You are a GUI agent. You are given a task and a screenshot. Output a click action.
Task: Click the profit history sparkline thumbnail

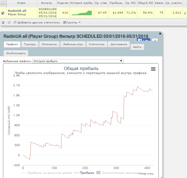click(x=81, y=13)
